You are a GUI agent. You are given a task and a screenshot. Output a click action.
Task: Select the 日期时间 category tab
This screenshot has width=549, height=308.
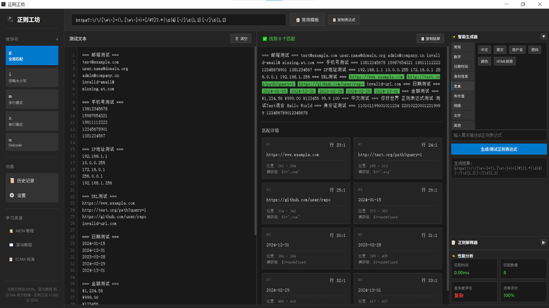[x=463, y=66]
